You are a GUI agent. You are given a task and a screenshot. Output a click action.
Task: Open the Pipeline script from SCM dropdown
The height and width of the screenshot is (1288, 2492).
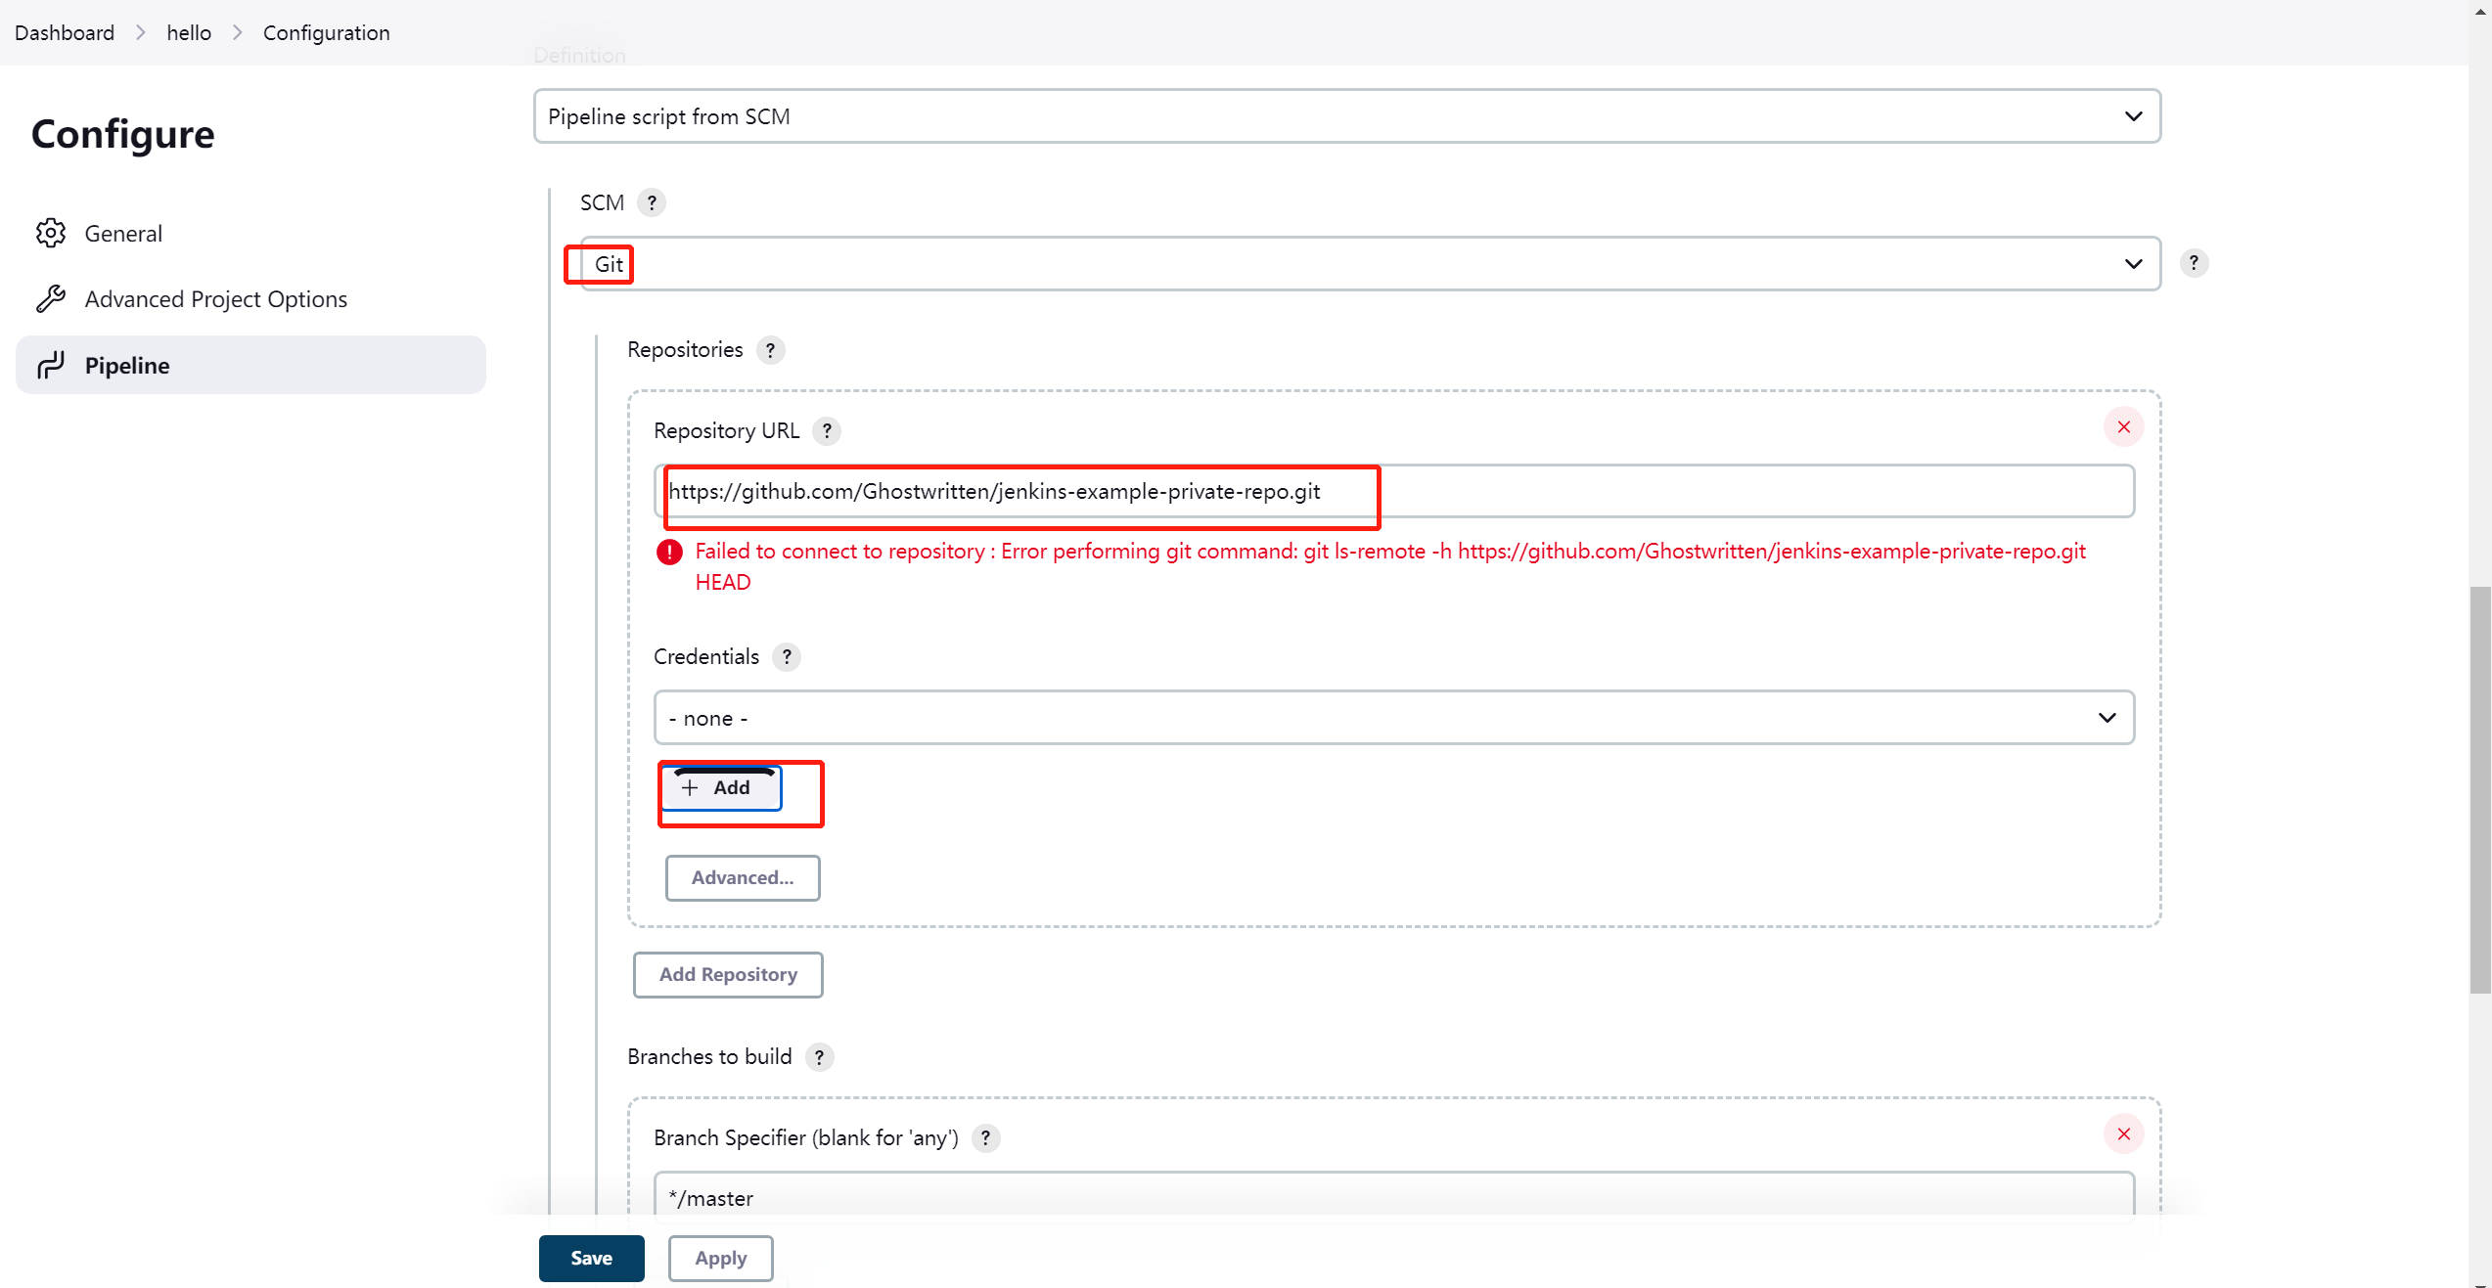click(1347, 115)
